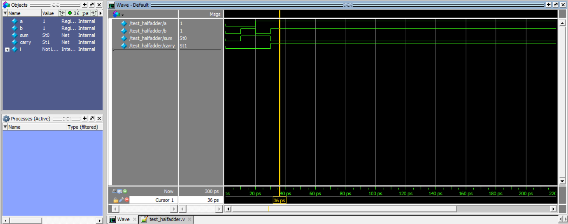Zoom the Objects pane with its plus button
The height and width of the screenshot is (224, 568).
85,5
